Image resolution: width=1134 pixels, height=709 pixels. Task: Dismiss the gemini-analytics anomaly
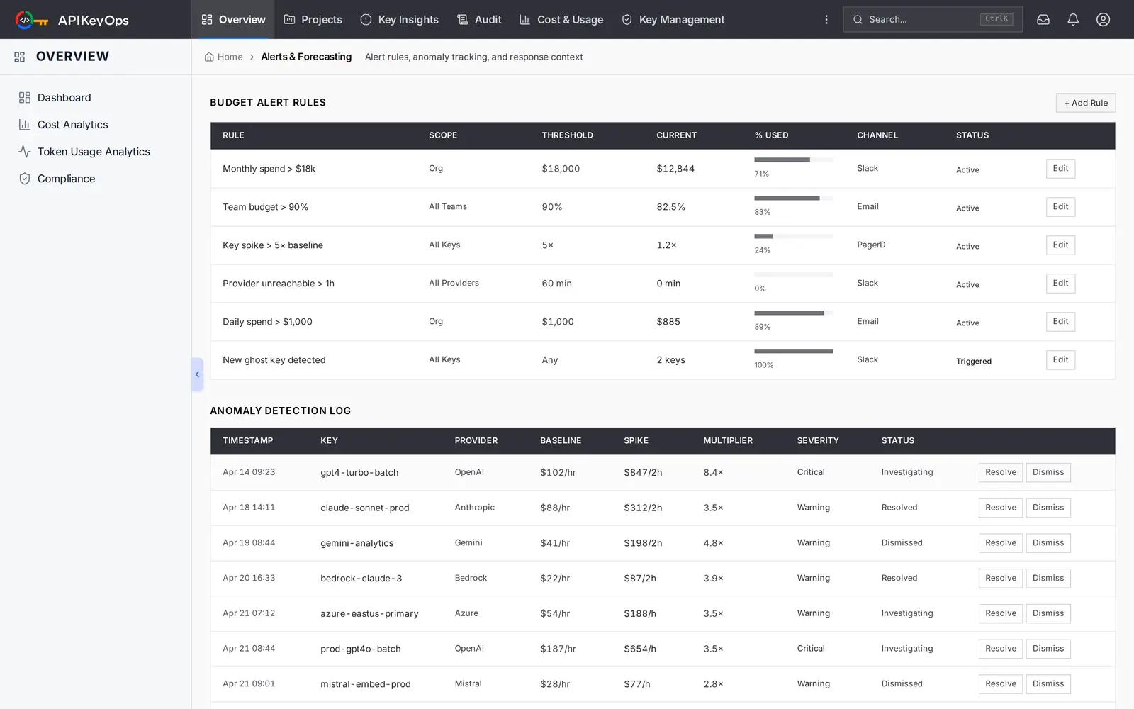pos(1048,543)
